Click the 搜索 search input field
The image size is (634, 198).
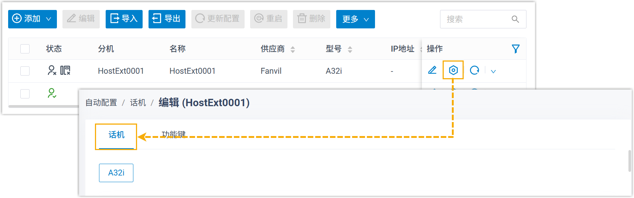[477, 19]
